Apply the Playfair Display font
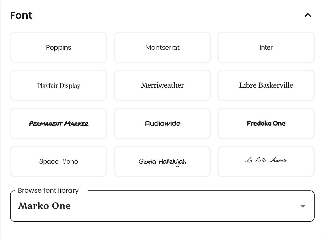The height and width of the screenshot is (239, 323). click(58, 85)
